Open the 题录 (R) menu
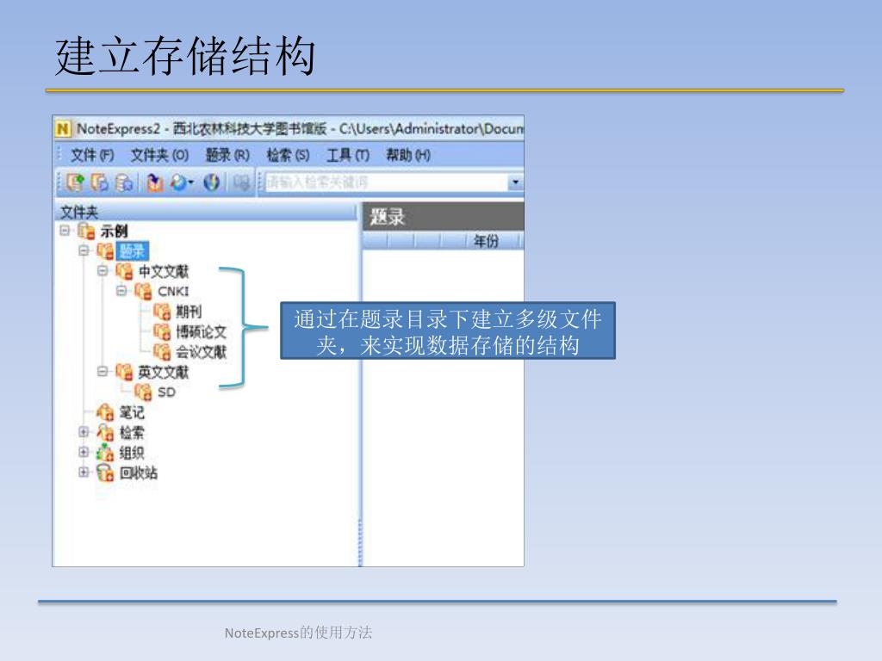Image resolution: width=882 pixels, height=661 pixels. tap(227, 155)
